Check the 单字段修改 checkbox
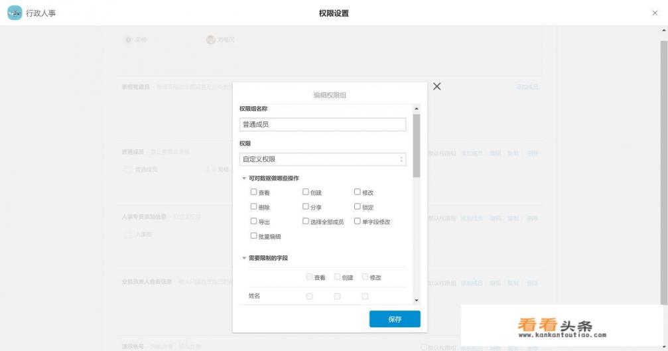 coord(358,221)
